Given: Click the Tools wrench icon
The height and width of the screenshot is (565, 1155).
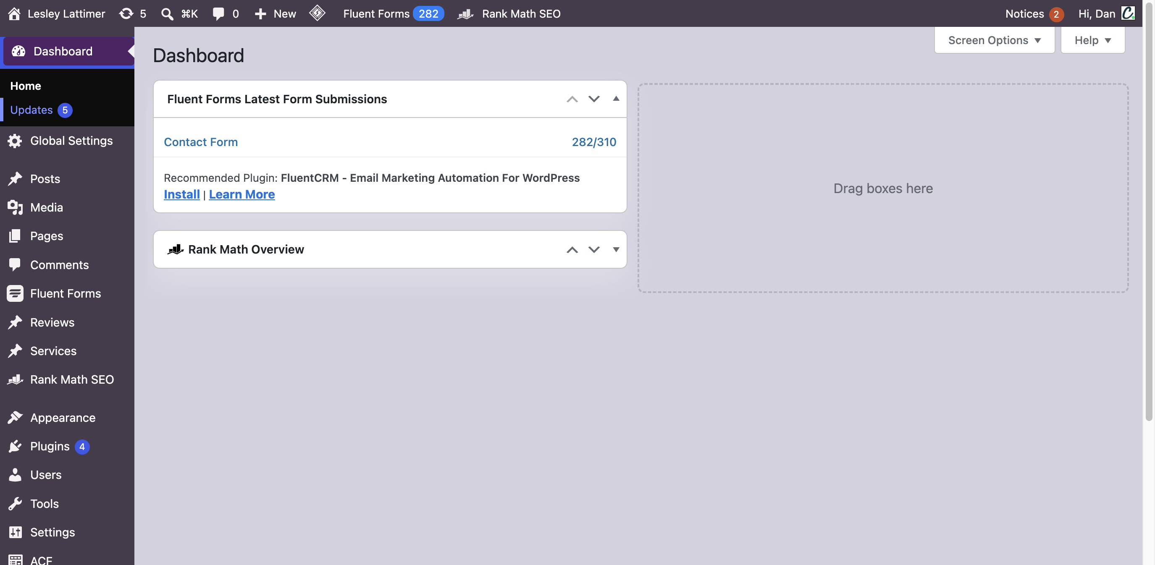Looking at the screenshot, I should pyautogui.click(x=15, y=504).
